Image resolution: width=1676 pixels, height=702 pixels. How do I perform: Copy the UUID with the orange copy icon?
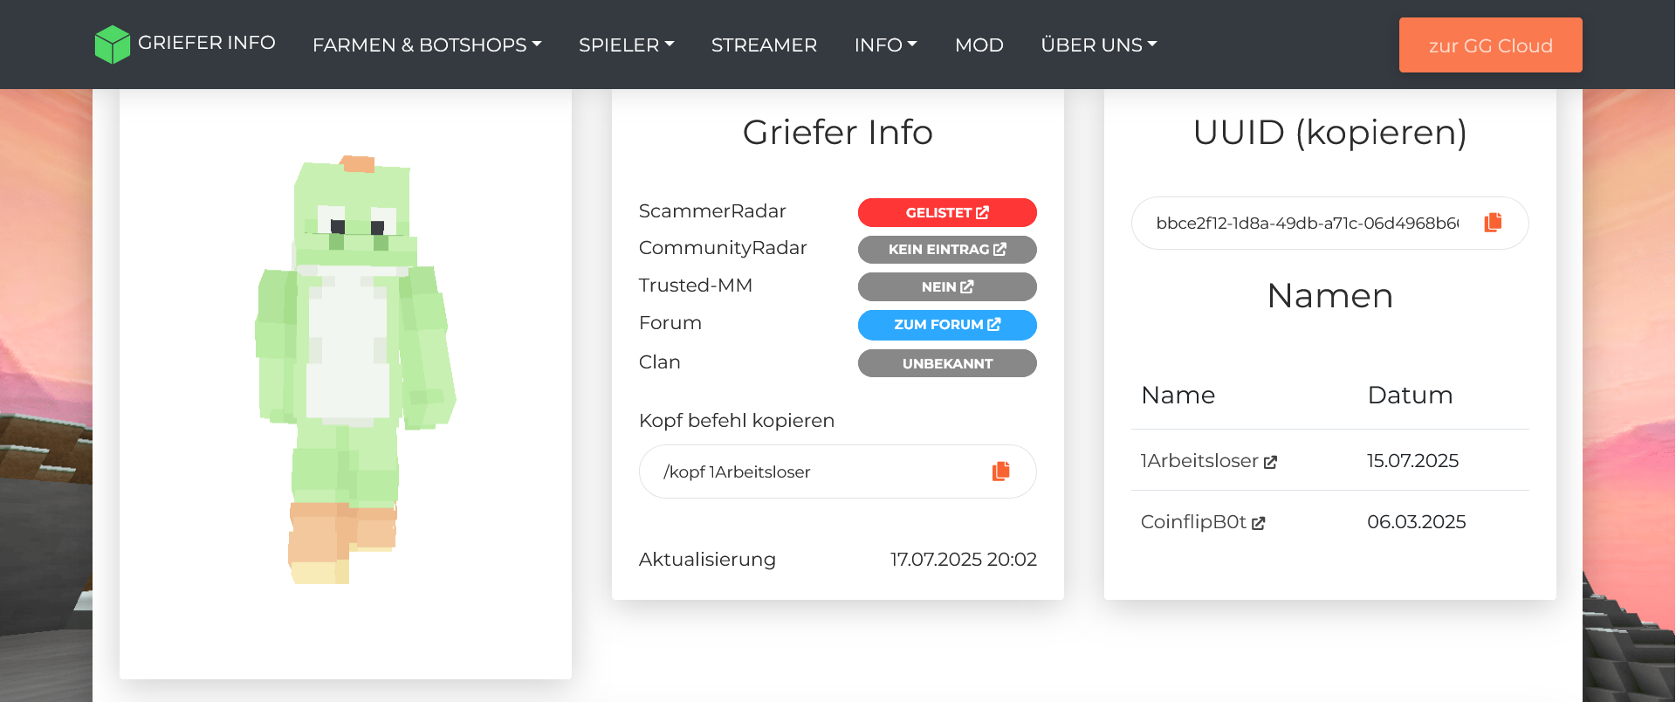tap(1493, 223)
